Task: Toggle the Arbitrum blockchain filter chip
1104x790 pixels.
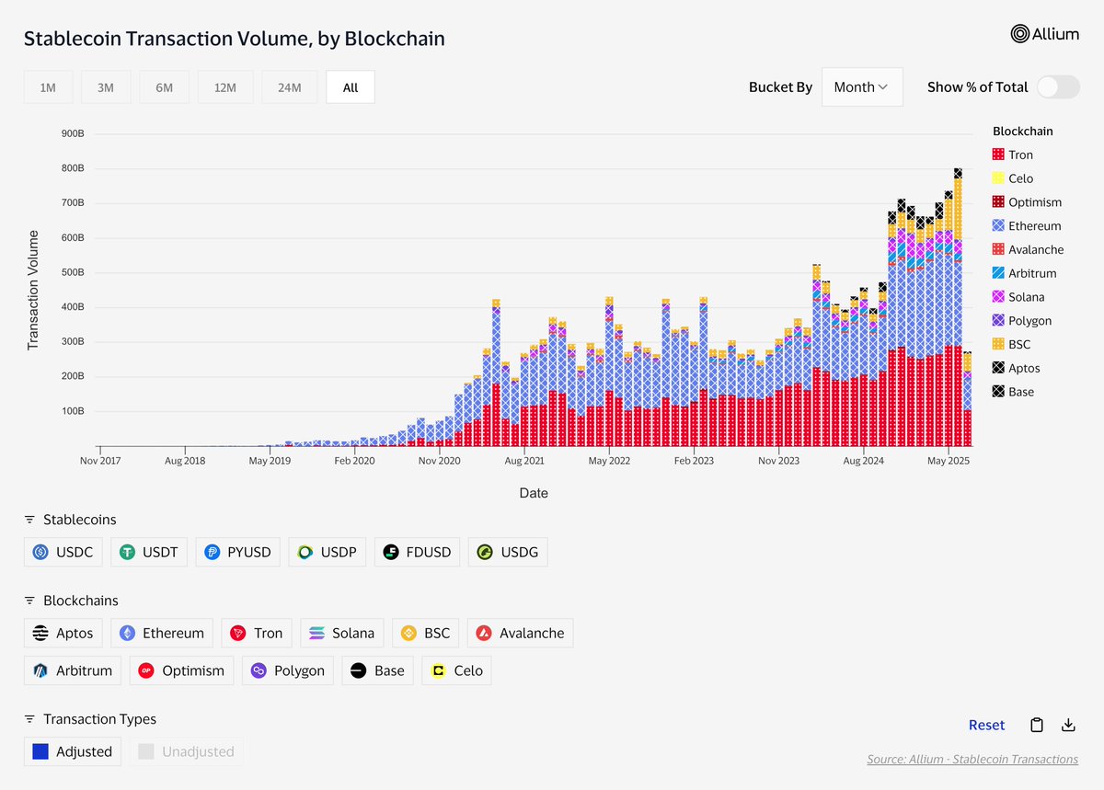Action: point(73,670)
